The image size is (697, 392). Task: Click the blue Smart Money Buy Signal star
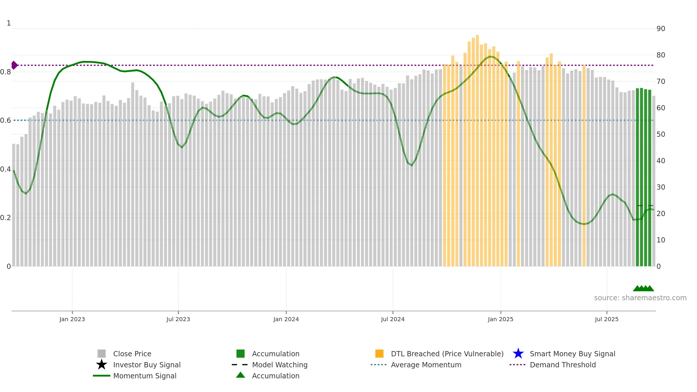point(518,353)
